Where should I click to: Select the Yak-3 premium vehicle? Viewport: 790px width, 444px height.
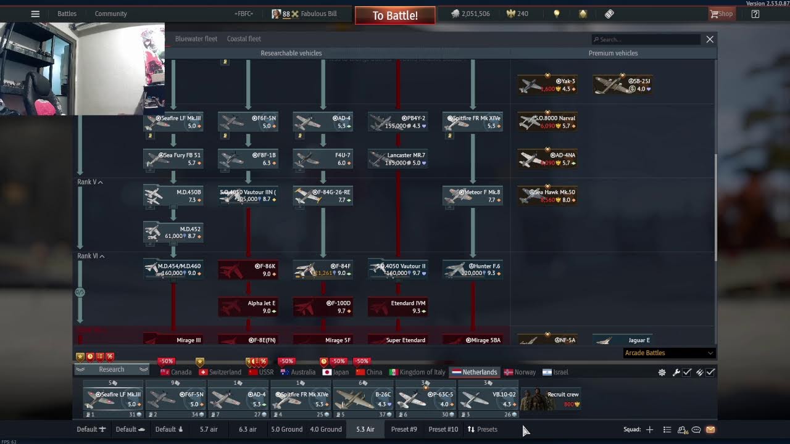[547, 85]
